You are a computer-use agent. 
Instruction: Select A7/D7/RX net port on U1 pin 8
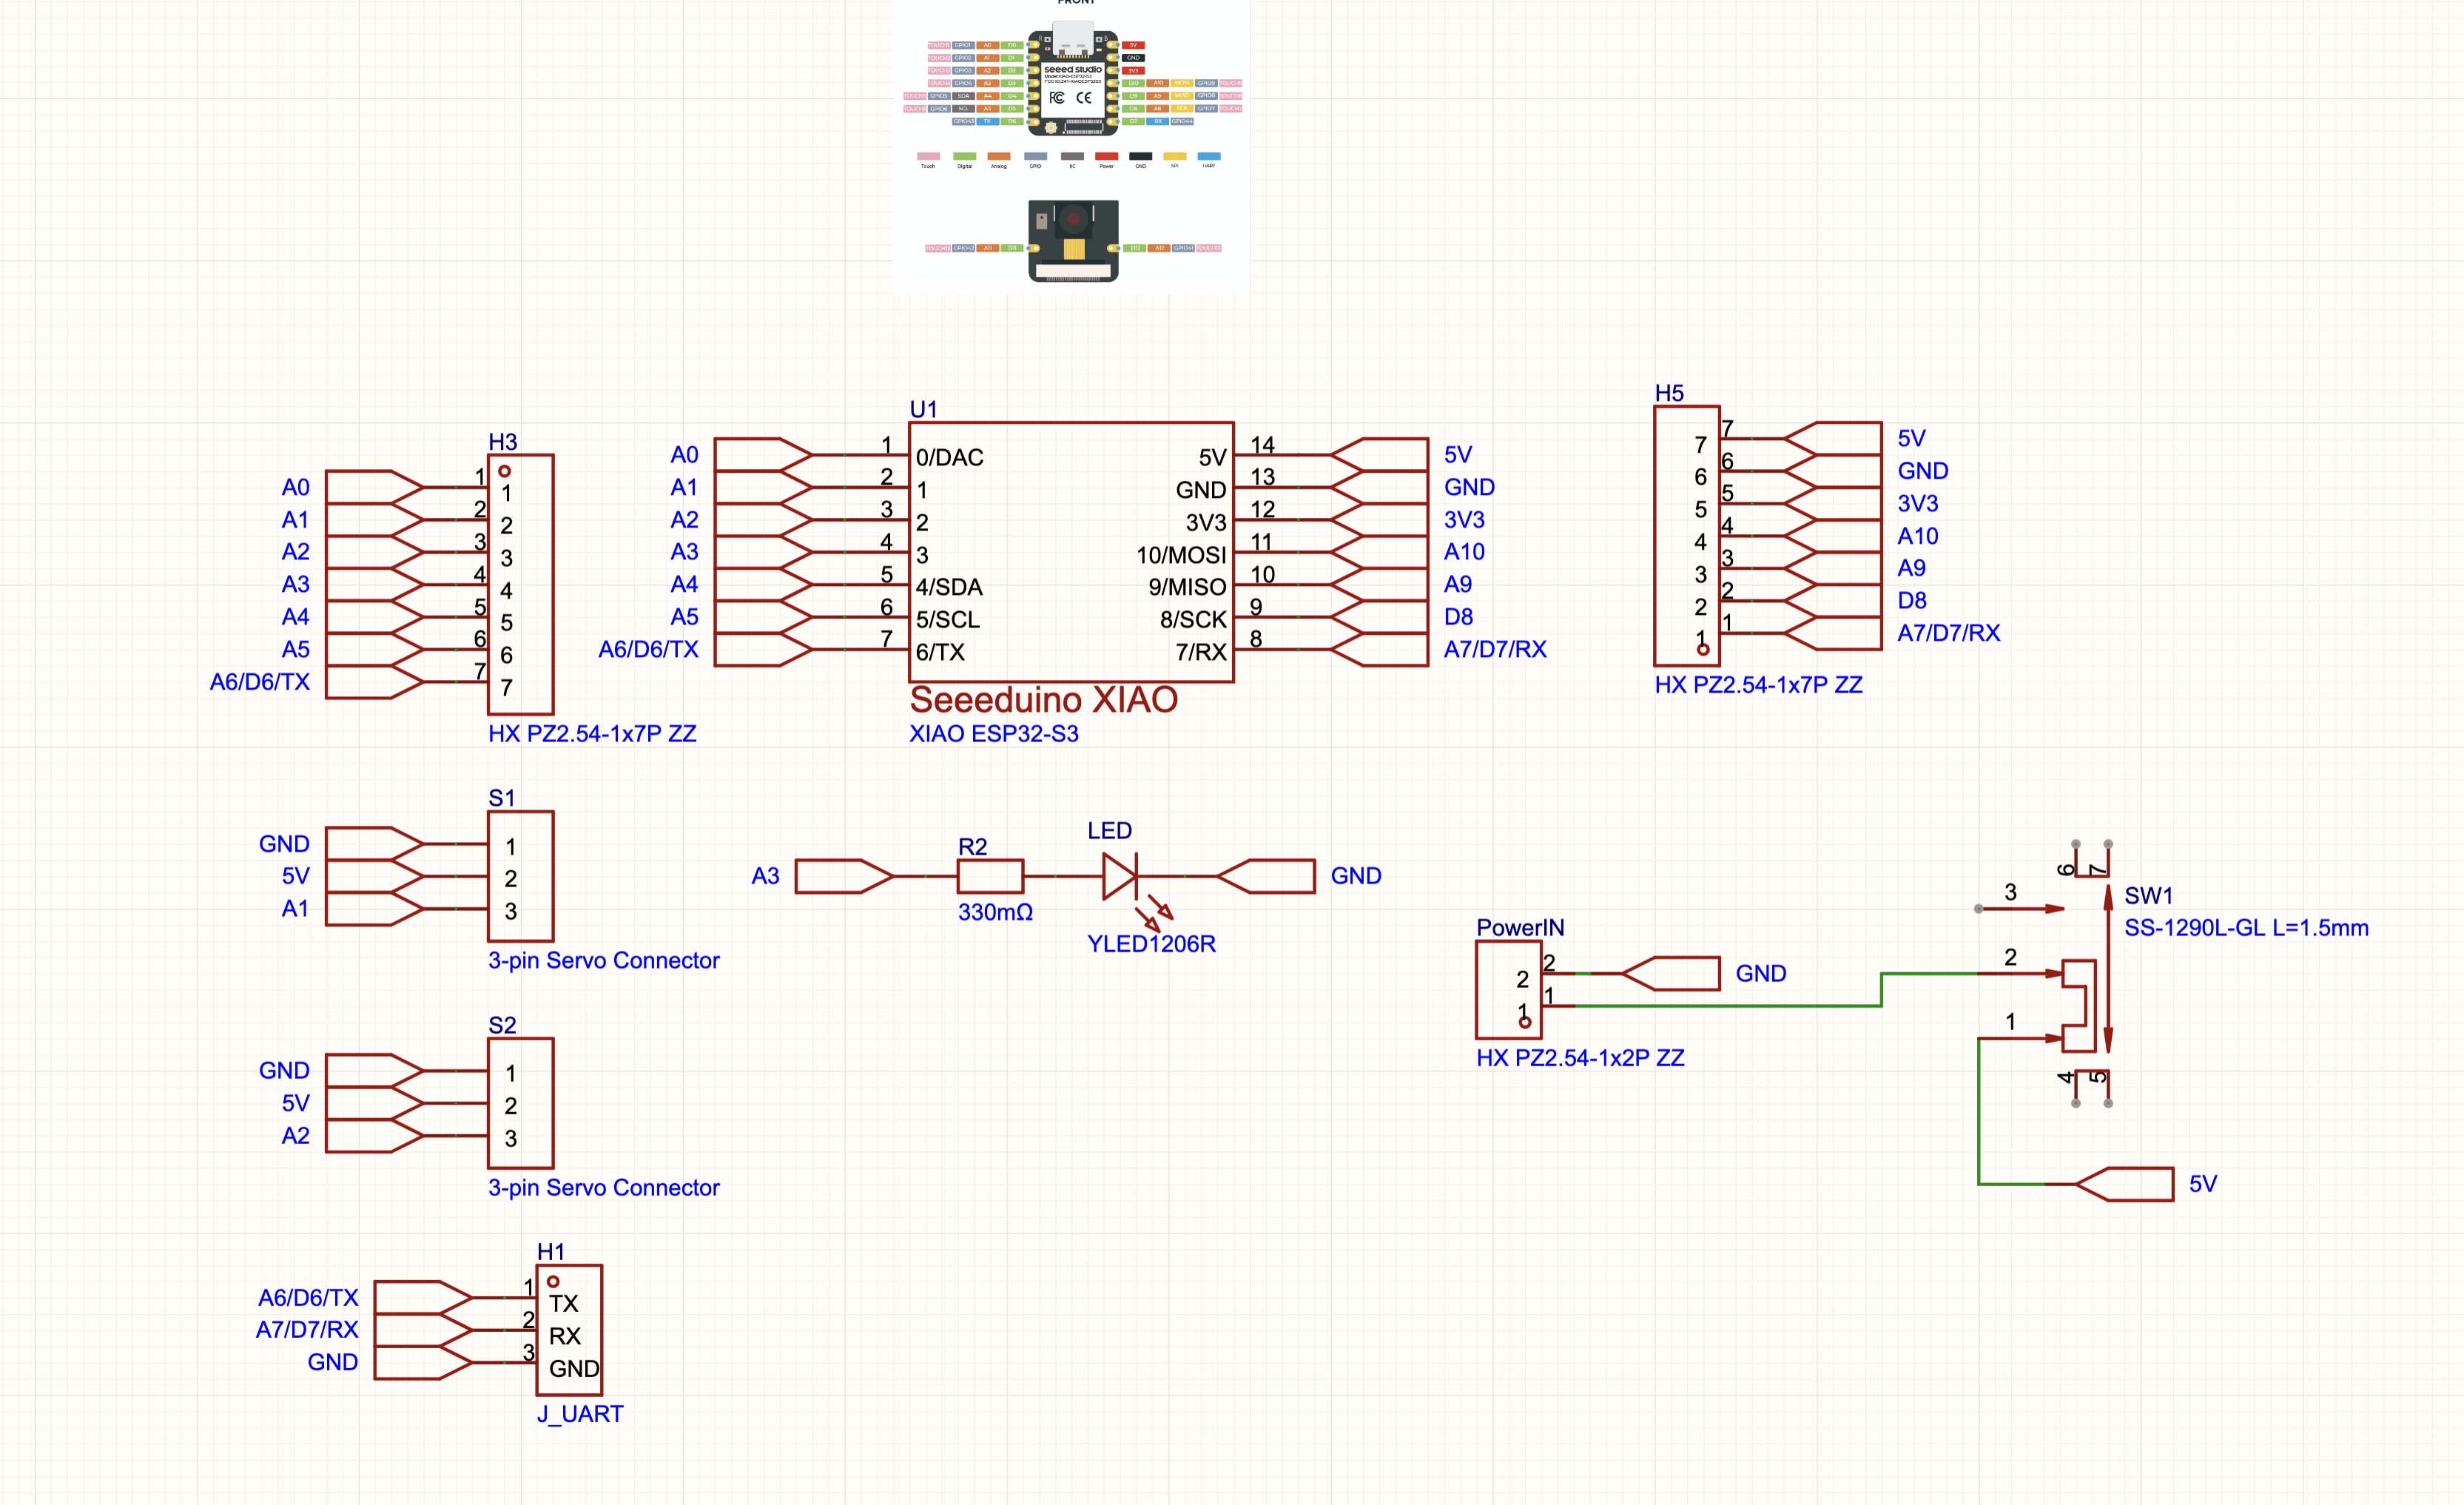(x=1379, y=650)
